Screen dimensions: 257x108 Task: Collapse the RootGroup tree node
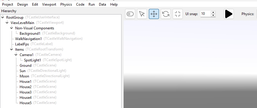click(3, 17)
